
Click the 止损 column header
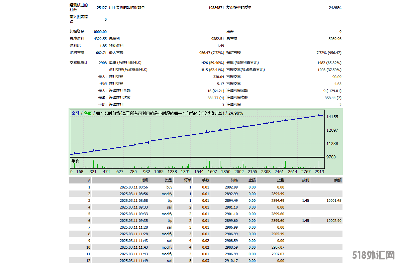tap(252, 180)
